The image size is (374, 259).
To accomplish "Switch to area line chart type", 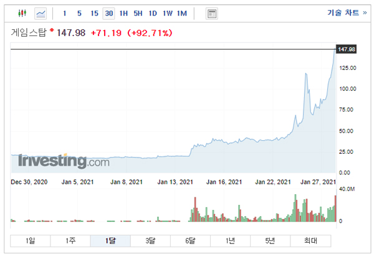I will point(41,13).
